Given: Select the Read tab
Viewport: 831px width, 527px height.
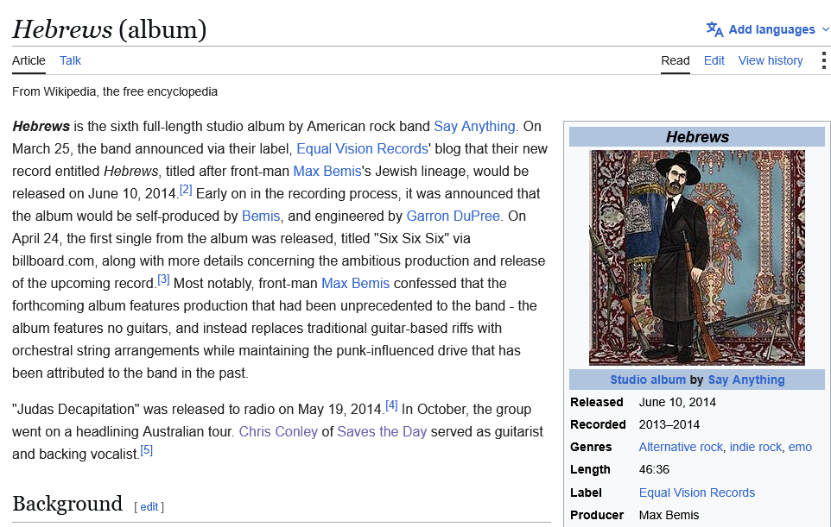Looking at the screenshot, I should click(676, 60).
